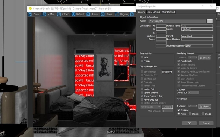Click the OK button
The width and height of the screenshot is (220, 137).
(189, 124)
